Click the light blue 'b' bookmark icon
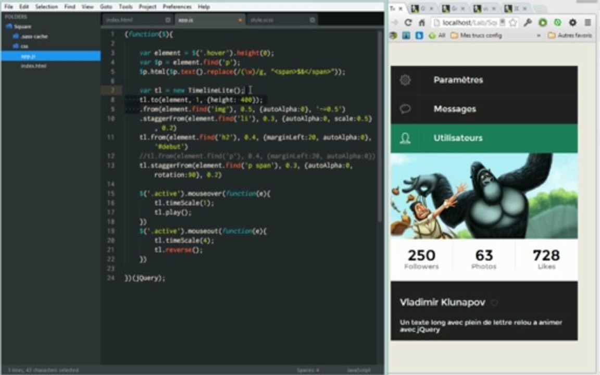This screenshot has height=375, width=600. [x=419, y=35]
